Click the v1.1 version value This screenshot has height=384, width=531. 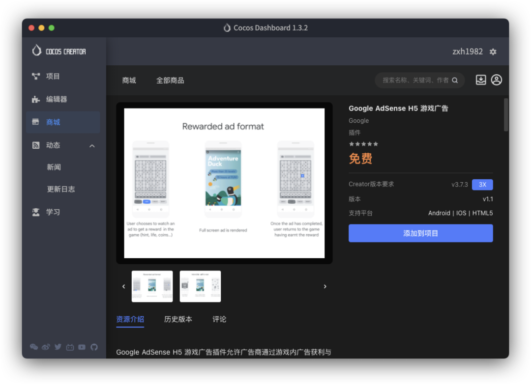point(488,199)
